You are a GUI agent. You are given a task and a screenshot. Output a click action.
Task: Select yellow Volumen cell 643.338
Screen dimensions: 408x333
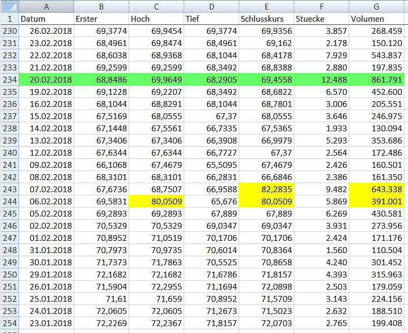(x=377, y=190)
